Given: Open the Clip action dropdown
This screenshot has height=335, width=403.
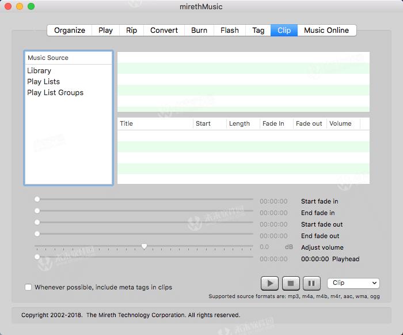Looking at the screenshot, I should point(353,283).
